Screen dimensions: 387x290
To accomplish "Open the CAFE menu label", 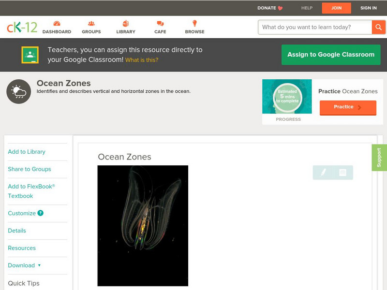I will click(160, 32).
